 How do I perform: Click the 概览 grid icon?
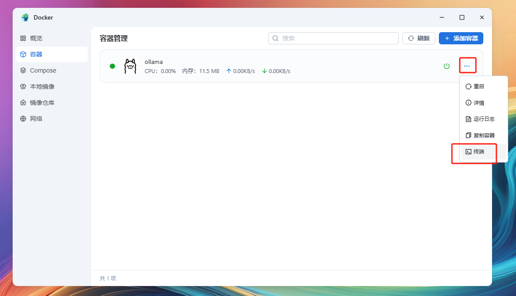[23, 38]
